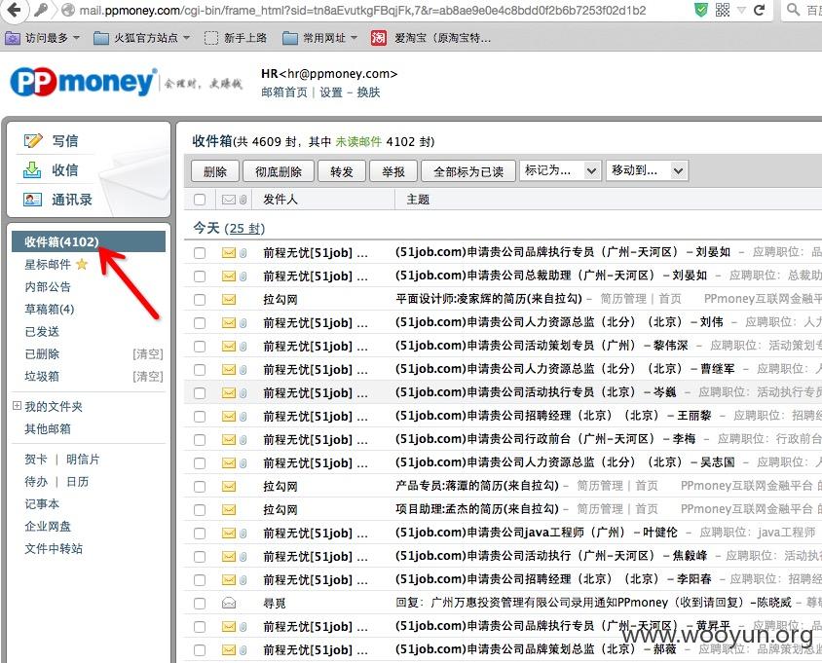Click the receive mail download icon beside 收信
Image resolution: width=822 pixels, height=663 pixels.
[x=32, y=169]
